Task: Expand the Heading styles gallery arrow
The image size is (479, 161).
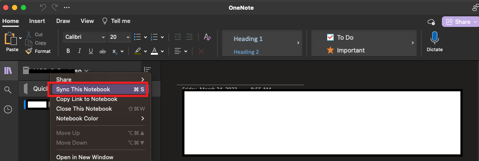Action: pos(298,43)
